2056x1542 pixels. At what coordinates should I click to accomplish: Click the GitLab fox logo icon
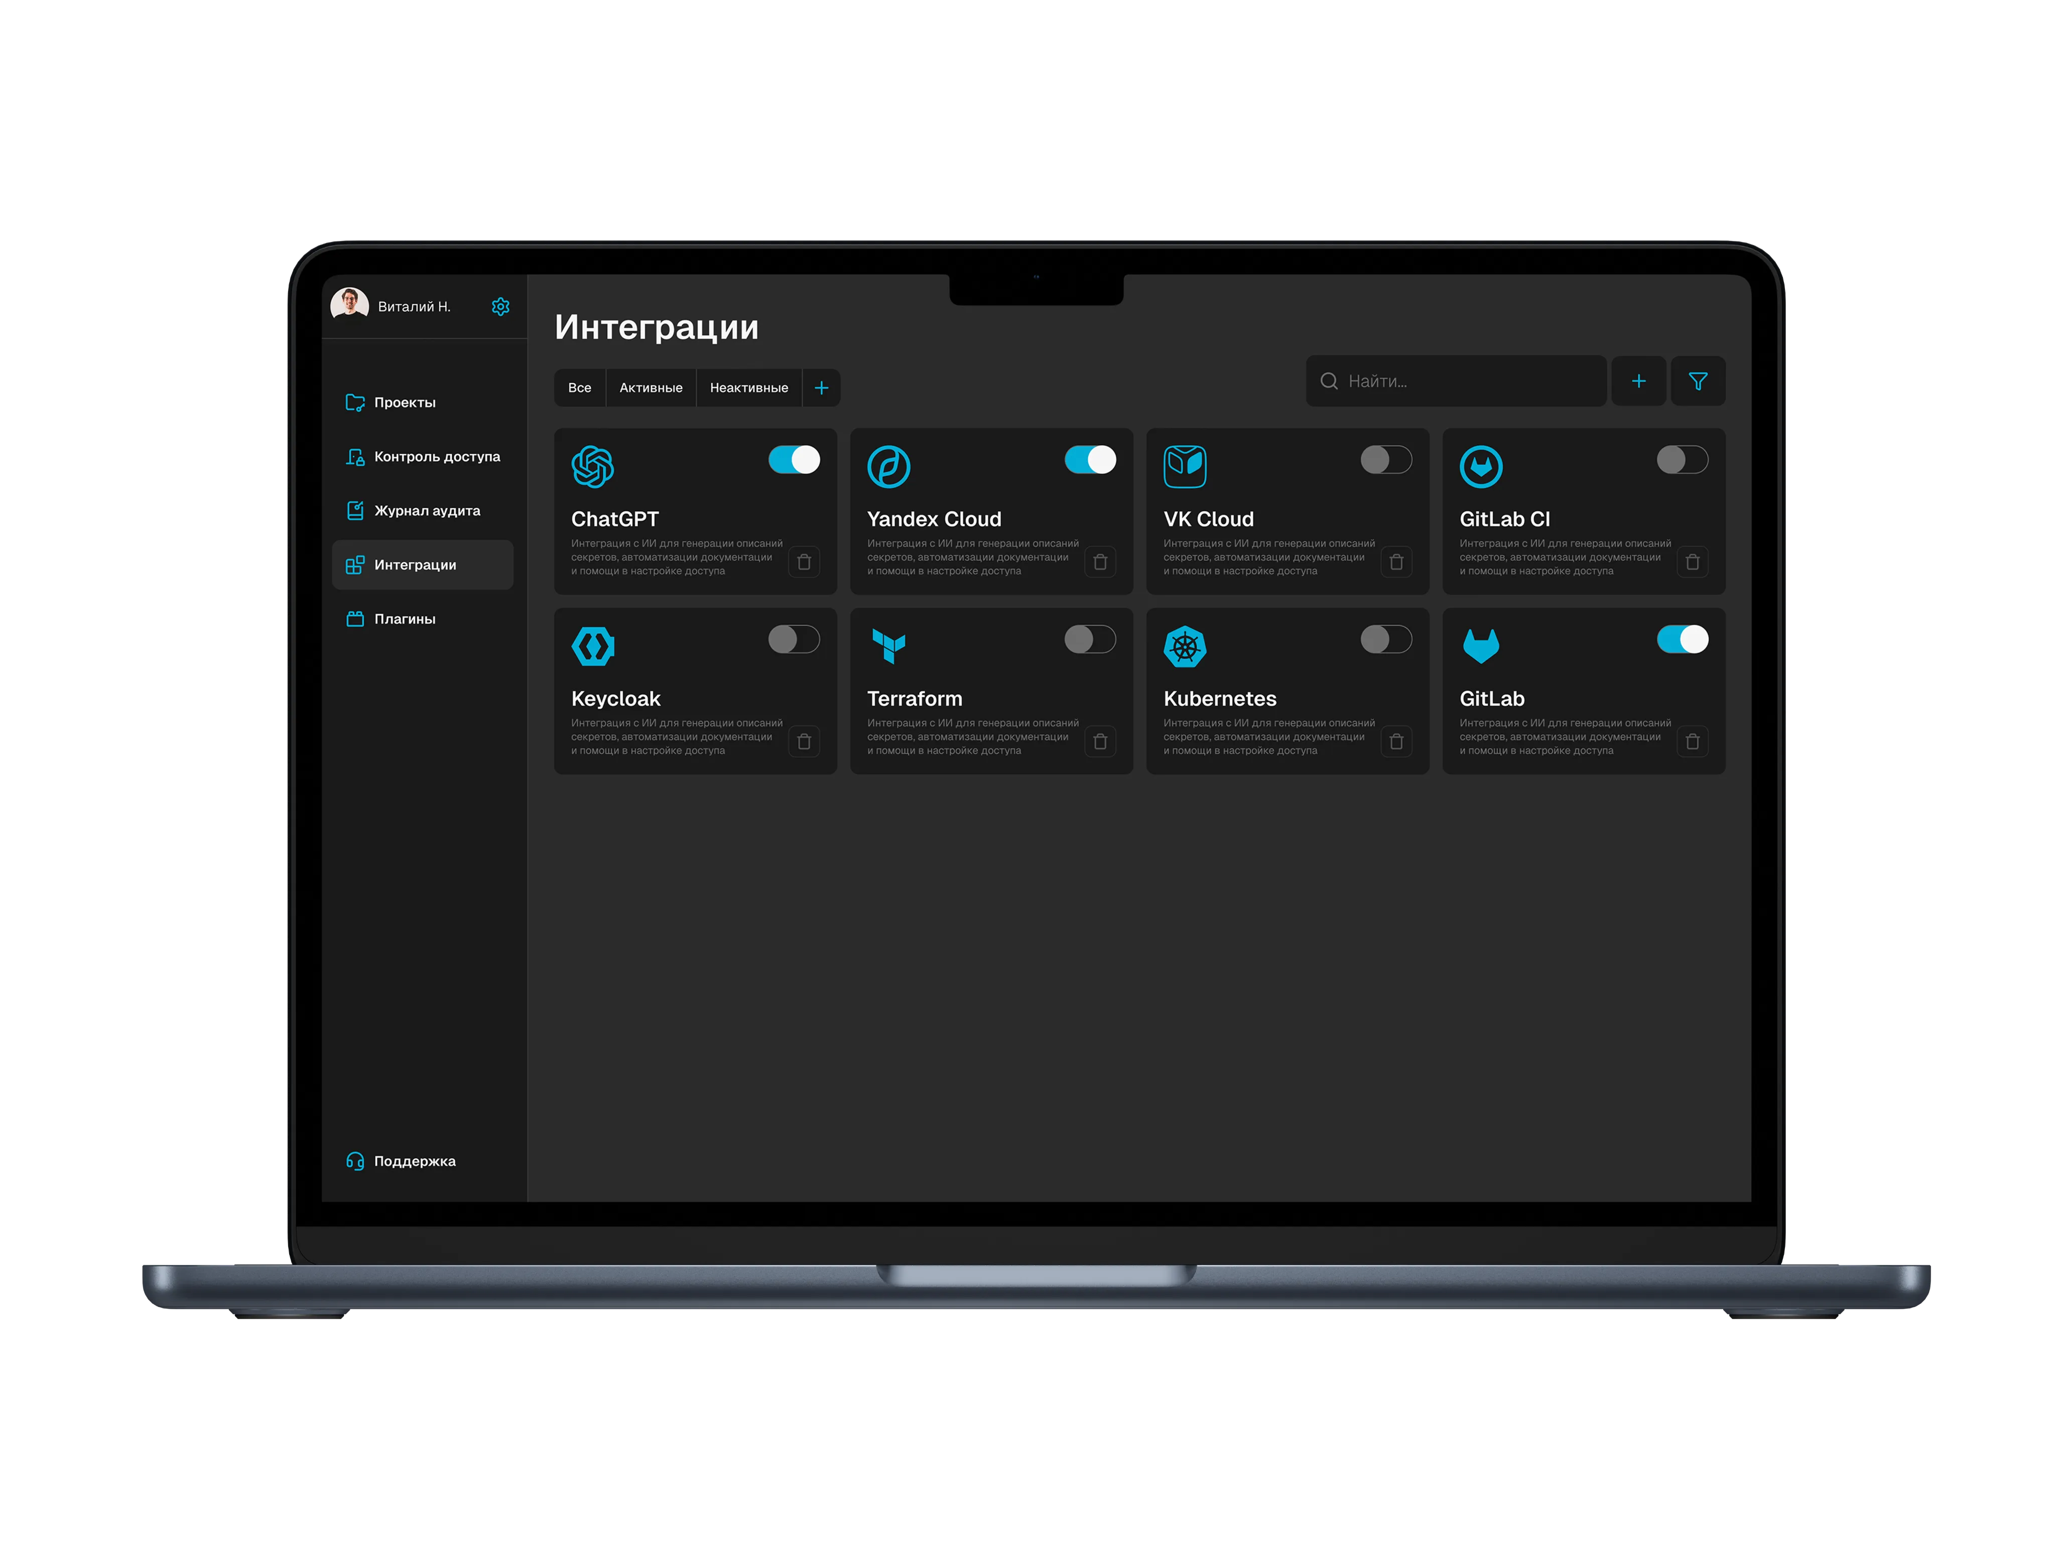[x=1482, y=645]
